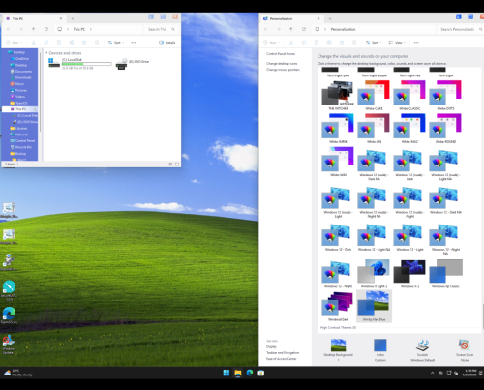Select Control Panel in the navigation pane
The width and height of the screenshot is (484, 390).
point(25,141)
